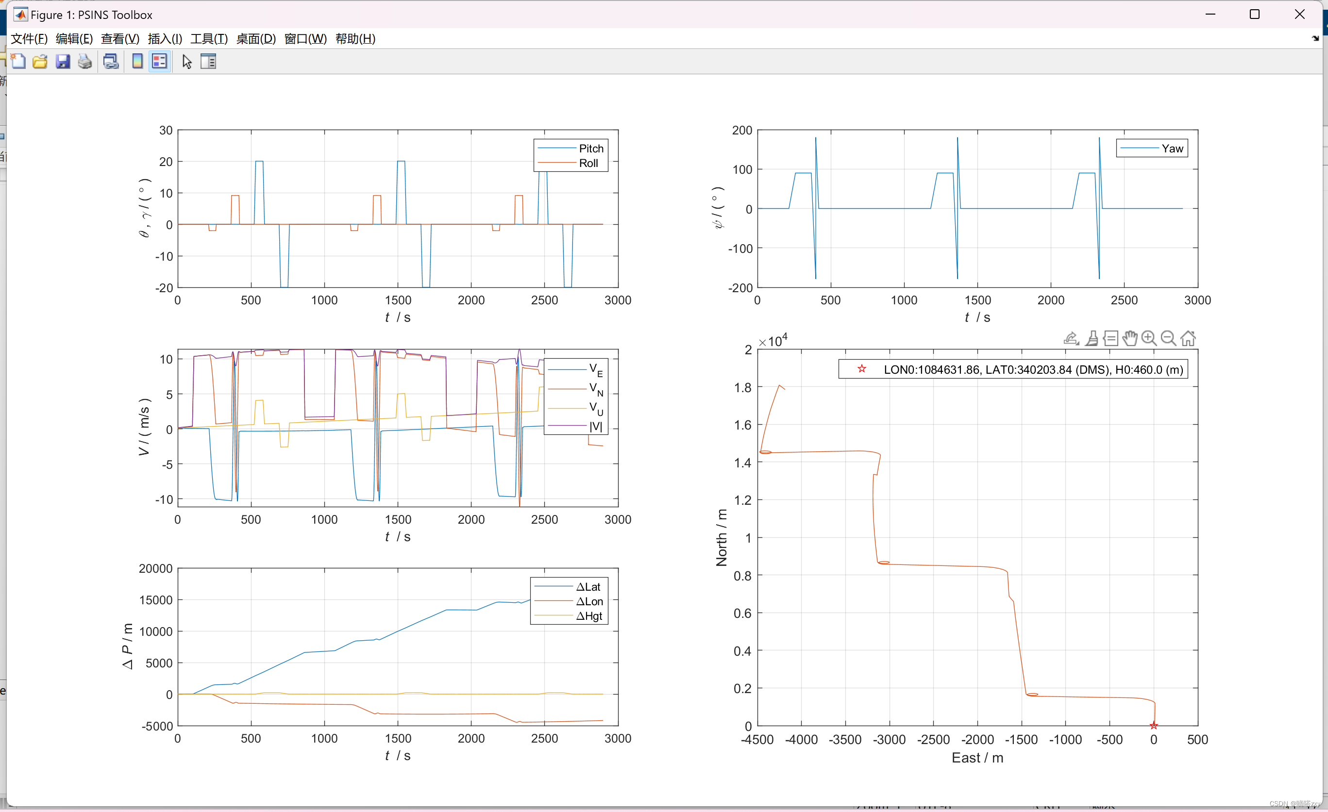Restore view with the axes home icon
The image size is (1328, 812).
coord(1187,338)
